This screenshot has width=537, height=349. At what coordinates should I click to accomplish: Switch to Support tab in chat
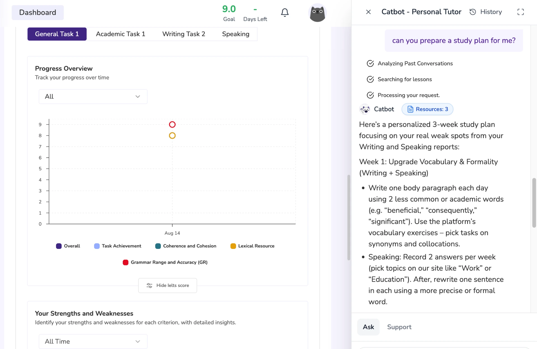(399, 327)
